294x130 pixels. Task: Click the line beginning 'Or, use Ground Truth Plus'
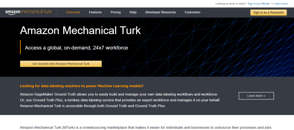120,100
